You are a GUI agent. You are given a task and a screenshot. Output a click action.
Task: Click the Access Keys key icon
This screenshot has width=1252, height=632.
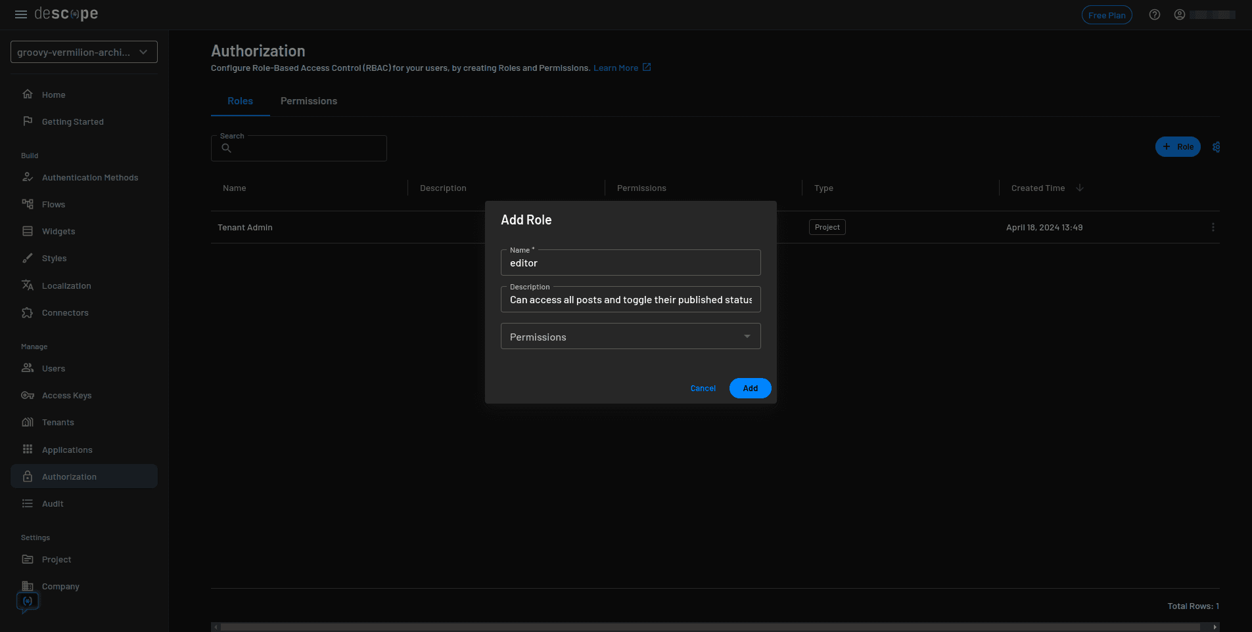pyautogui.click(x=28, y=395)
